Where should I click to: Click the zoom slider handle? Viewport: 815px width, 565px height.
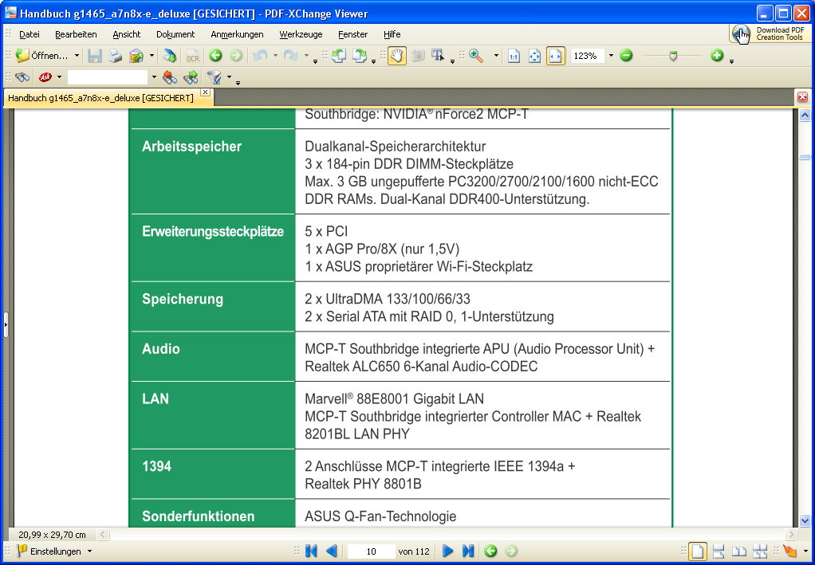tap(673, 56)
